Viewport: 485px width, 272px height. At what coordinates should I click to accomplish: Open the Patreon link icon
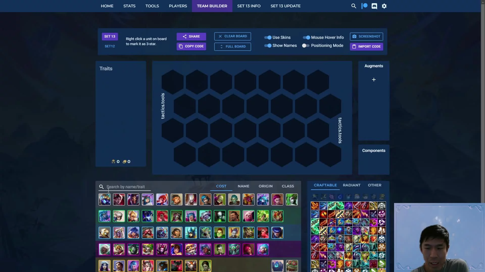(364, 6)
